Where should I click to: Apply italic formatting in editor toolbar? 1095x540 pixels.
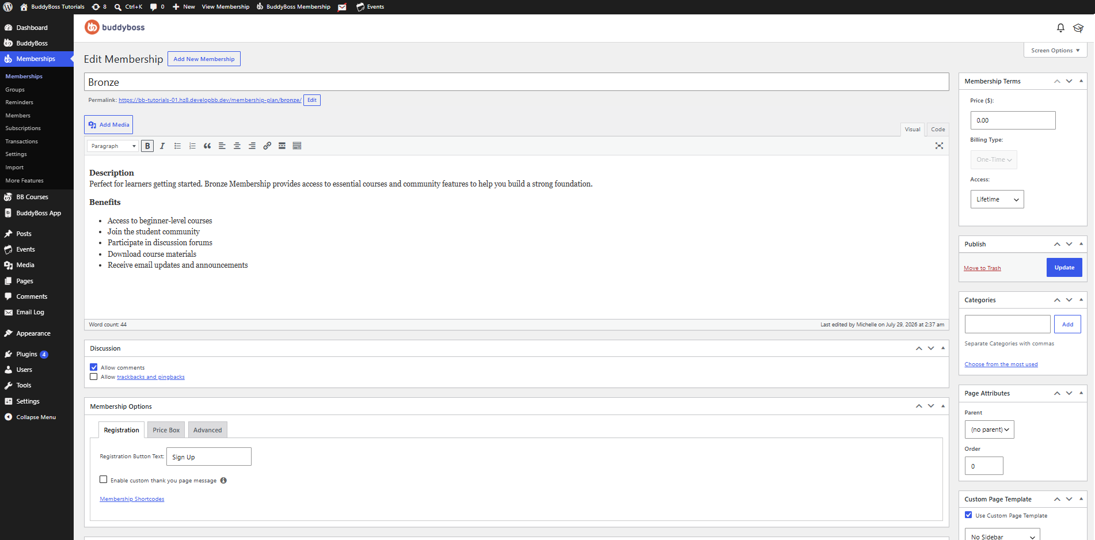162,146
